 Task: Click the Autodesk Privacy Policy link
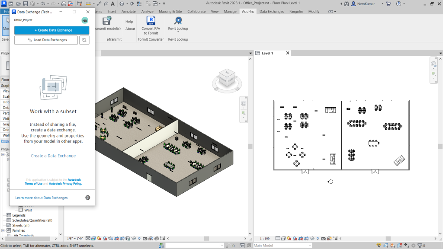pos(65,184)
